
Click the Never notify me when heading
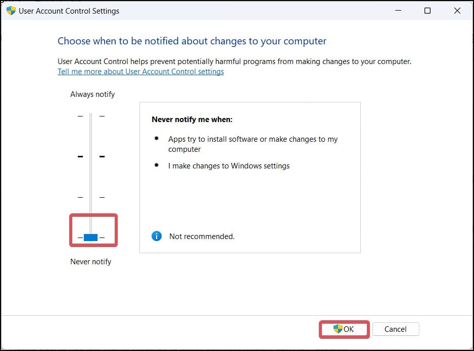(x=192, y=120)
